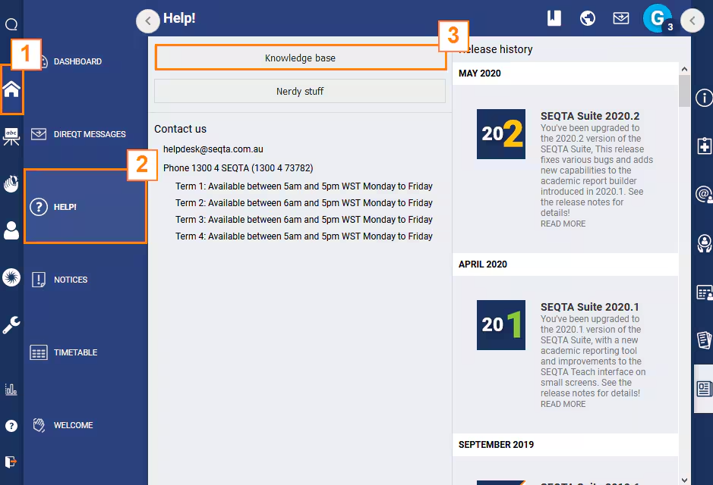Collapse menu with chevron left of Help! title
This screenshot has height=485, width=713.
(x=148, y=21)
